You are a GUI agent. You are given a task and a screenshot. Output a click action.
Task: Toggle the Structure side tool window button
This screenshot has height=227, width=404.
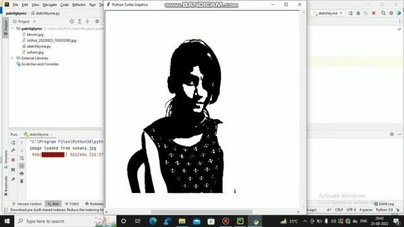tap(6, 159)
